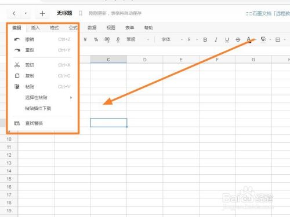
Task: Click the plus new document button
Action: click(42, 13)
